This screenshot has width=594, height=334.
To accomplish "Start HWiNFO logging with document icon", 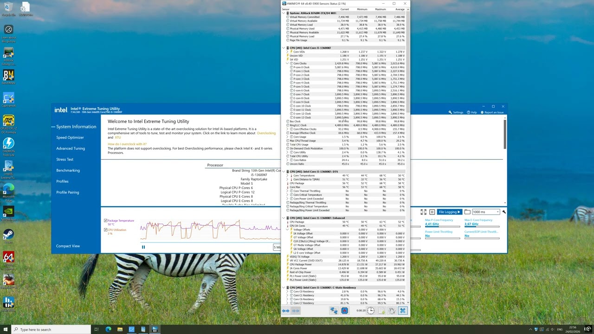I will coord(381,311).
